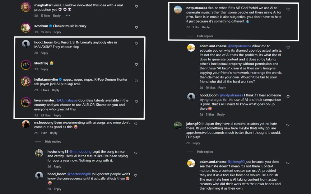Image resolution: width=311 pixels, height=194 pixels.
Task: Toggle like on hood_boom's Resort comment
Action: [136, 44]
